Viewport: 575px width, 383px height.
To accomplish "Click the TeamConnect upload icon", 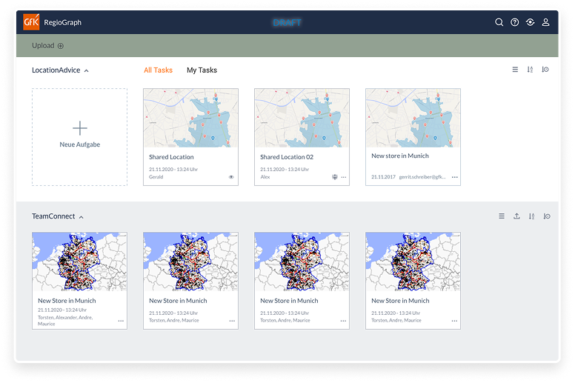I will [x=516, y=216].
